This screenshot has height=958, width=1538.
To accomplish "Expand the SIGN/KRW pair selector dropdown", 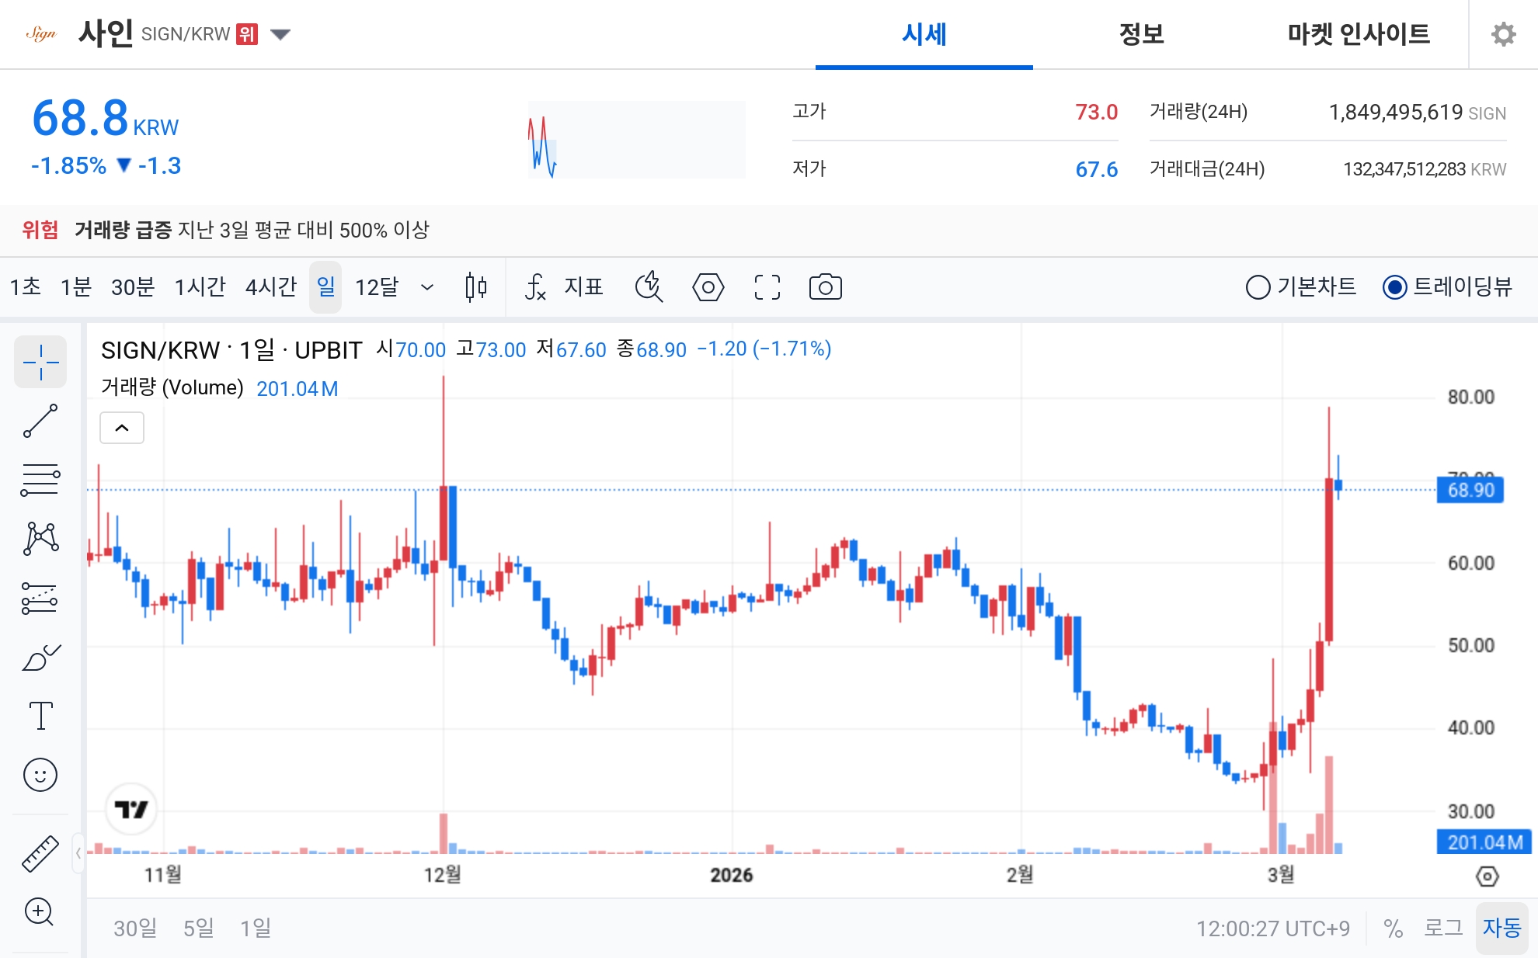I will (x=282, y=34).
